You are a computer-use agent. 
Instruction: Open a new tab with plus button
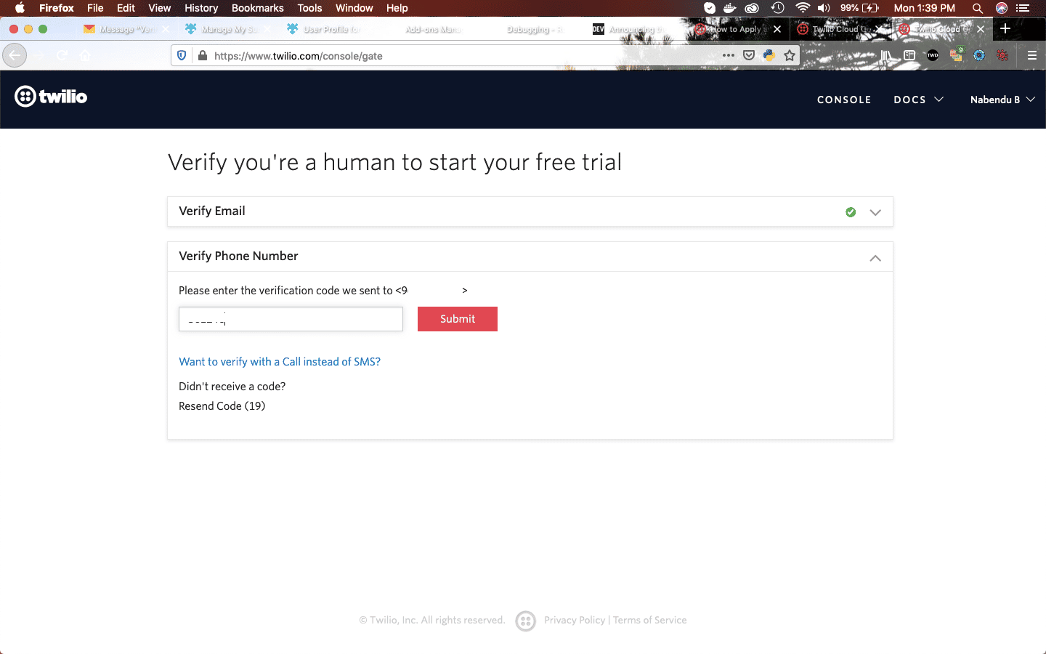tap(1005, 28)
